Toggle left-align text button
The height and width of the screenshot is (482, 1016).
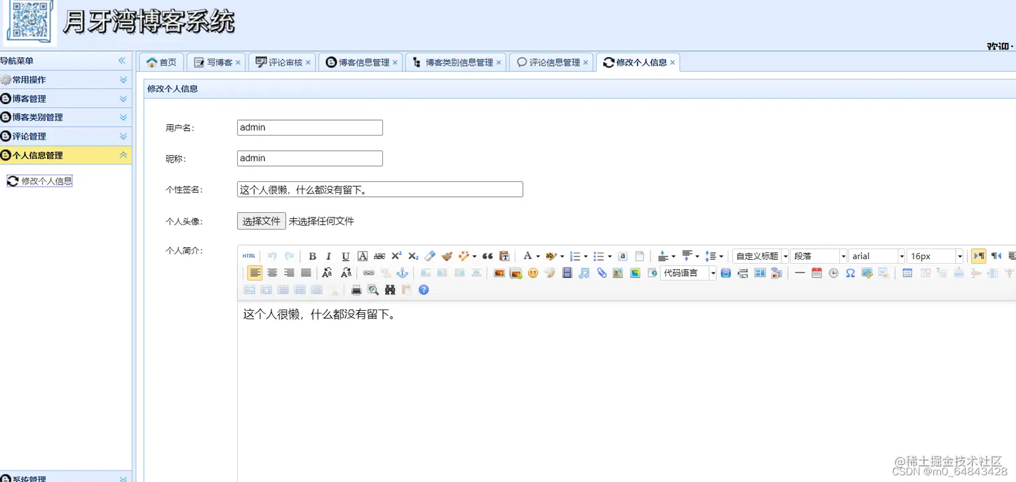[255, 273]
